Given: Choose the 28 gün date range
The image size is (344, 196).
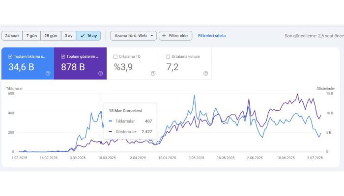Looking at the screenshot, I should pyautogui.click(x=51, y=36).
